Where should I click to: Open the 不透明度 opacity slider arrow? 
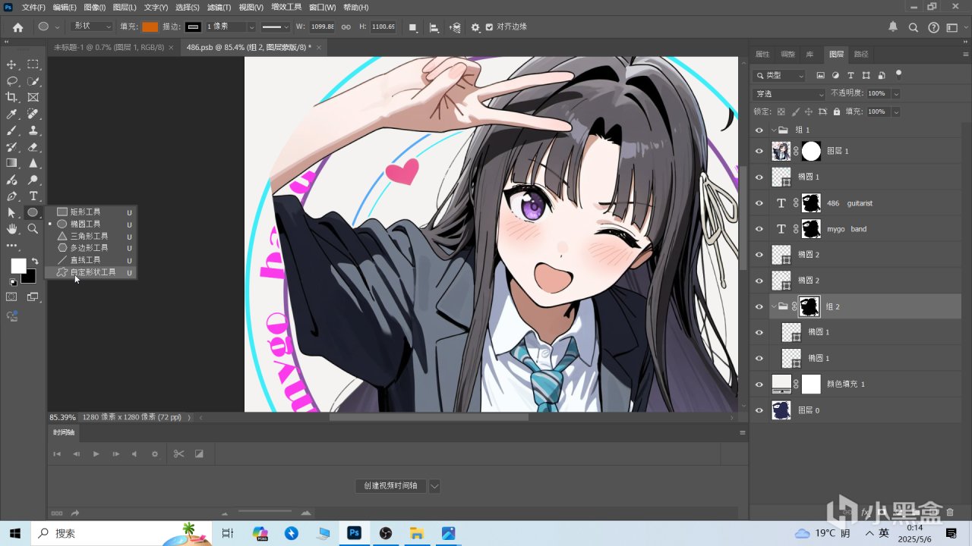pyautogui.click(x=896, y=93)
